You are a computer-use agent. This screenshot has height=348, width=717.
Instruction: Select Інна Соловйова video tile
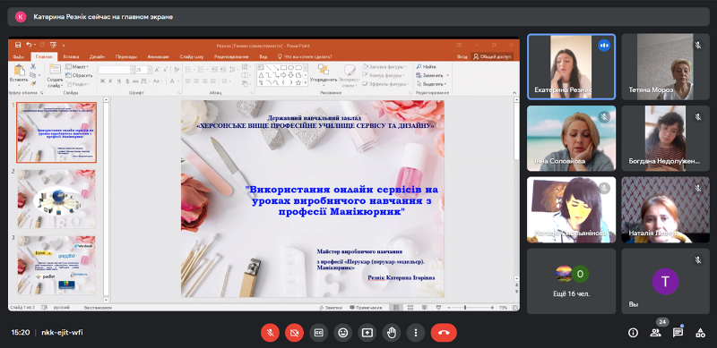click(x=571, y=139)
